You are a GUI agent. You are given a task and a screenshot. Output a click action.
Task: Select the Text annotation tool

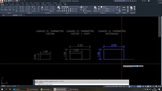click(x=42, y=8)
